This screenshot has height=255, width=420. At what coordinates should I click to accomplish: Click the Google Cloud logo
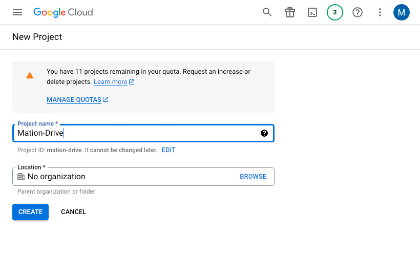[x=63, y=12]
